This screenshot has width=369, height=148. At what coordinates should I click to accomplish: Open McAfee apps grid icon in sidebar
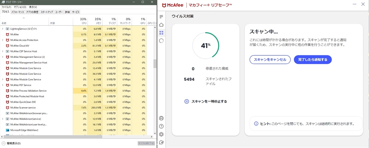point(161,33)
